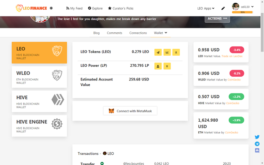Click the gear bolt Hive Engine icon

(57, 124)
